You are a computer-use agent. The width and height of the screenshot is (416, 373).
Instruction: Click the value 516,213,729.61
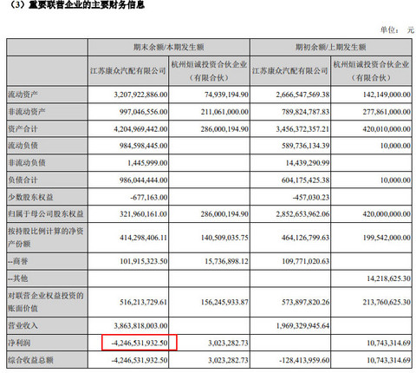coord(144,302)
